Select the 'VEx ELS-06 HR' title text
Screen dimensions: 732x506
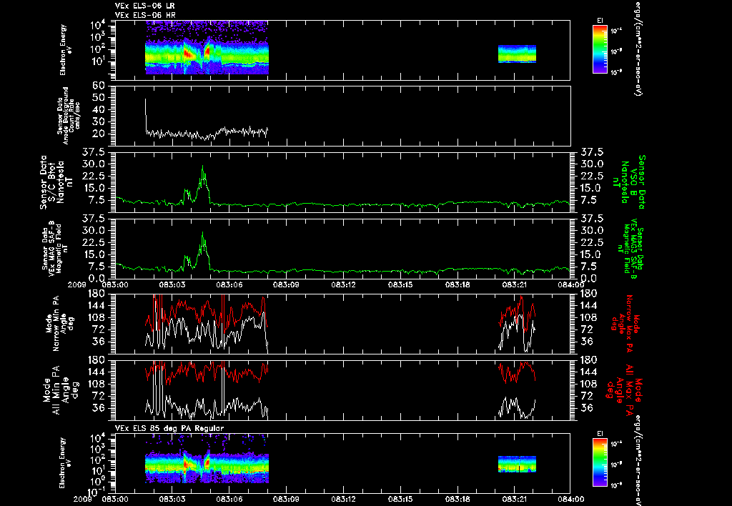click(145, 16)
